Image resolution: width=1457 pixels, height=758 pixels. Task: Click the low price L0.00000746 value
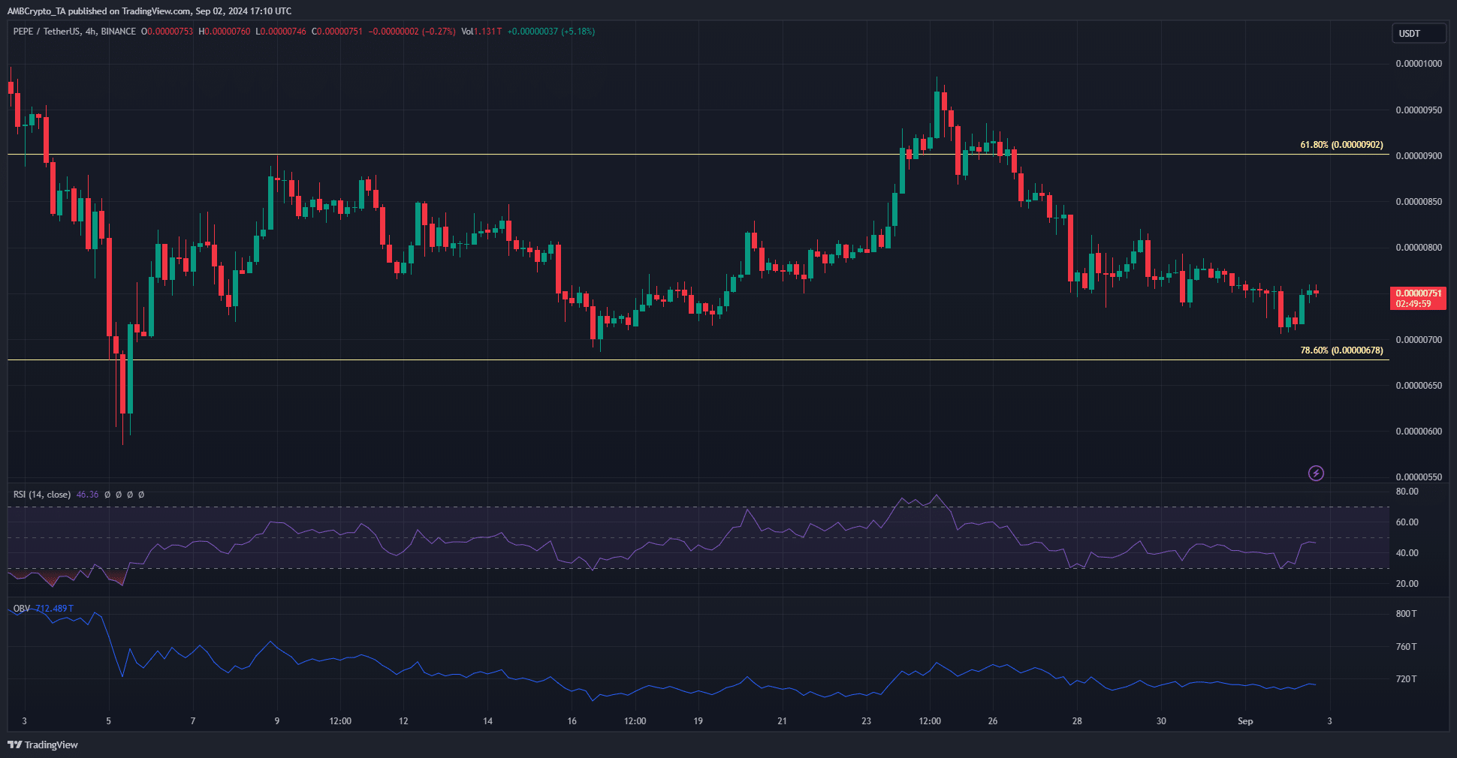[281, 32]
